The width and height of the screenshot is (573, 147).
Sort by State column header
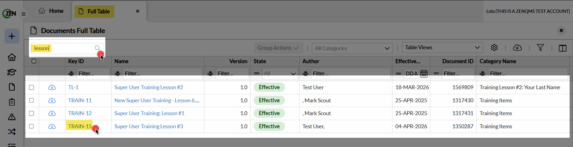click(260, 61)
